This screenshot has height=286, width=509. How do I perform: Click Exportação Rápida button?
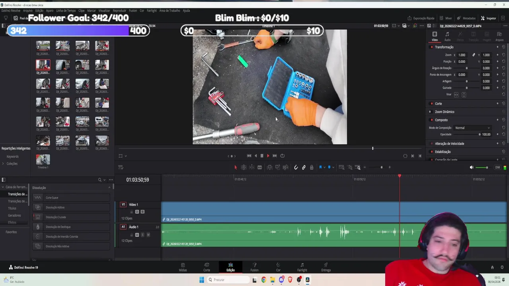(x=421, y=18)
